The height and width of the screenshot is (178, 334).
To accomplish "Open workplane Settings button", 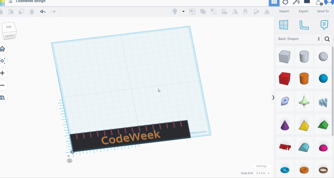I will [261, 166].
